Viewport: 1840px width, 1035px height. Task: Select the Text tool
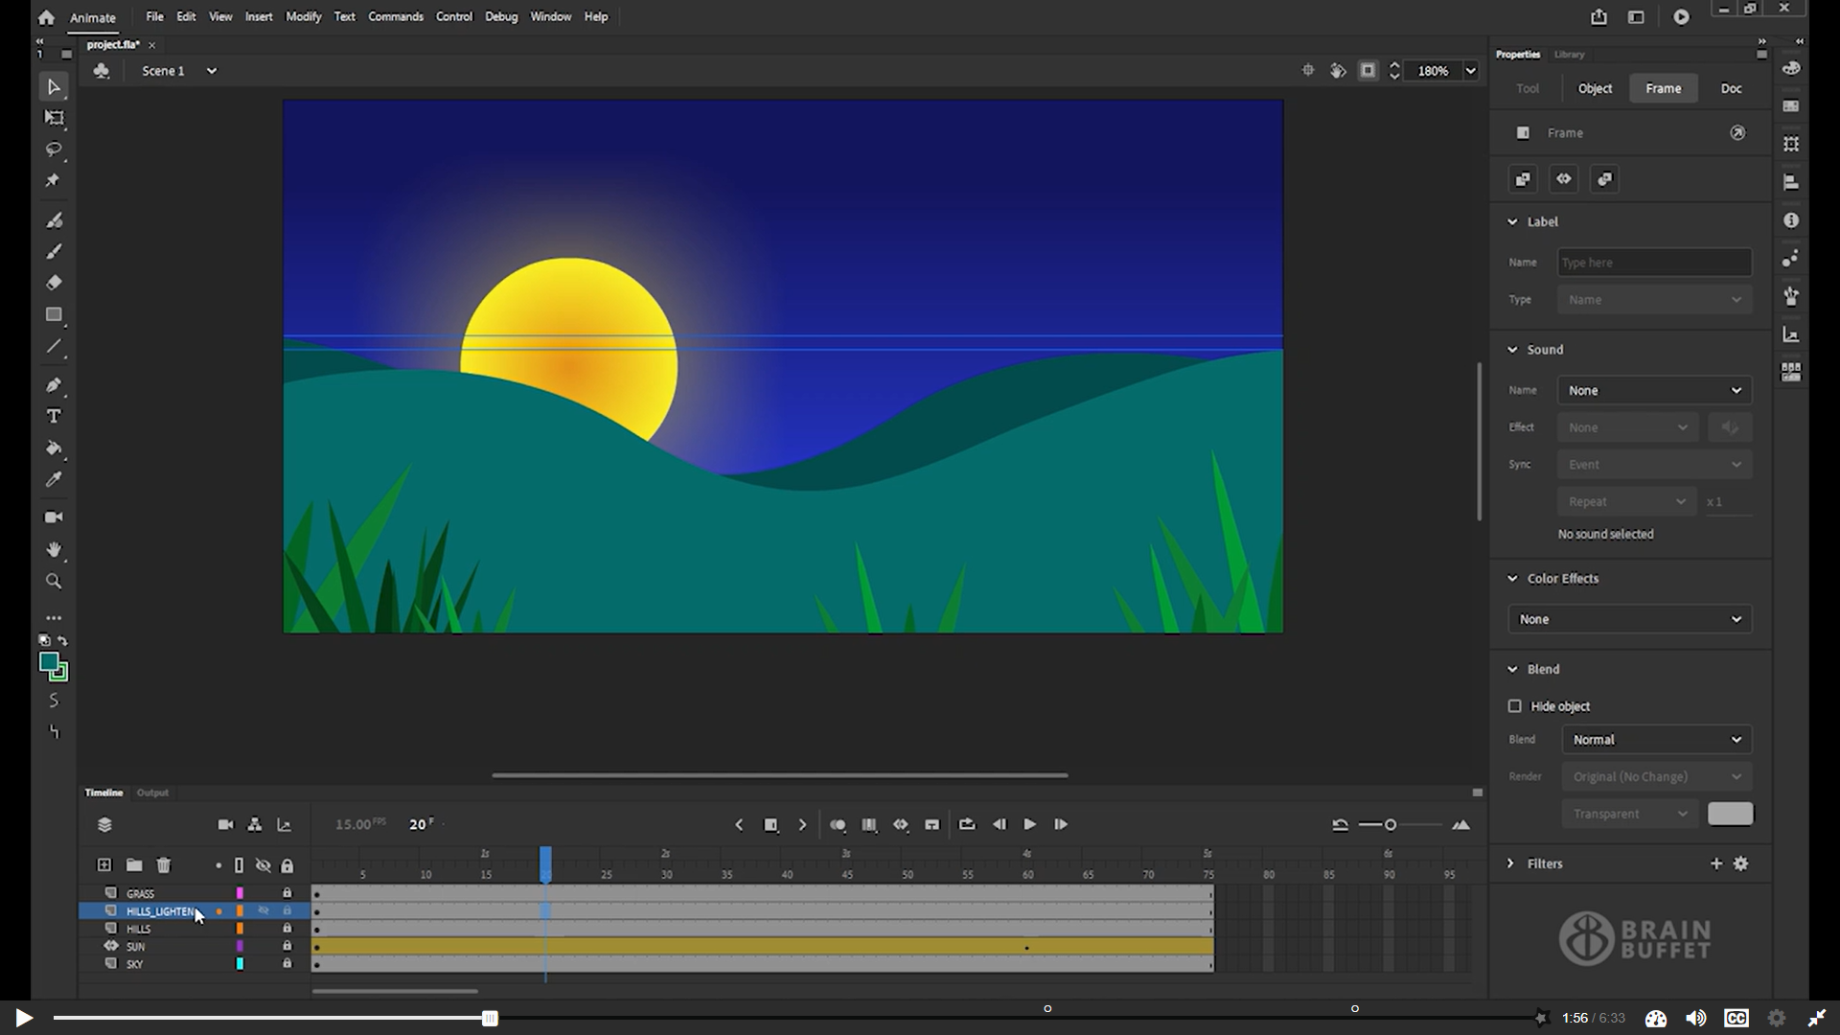click(54, 417)
